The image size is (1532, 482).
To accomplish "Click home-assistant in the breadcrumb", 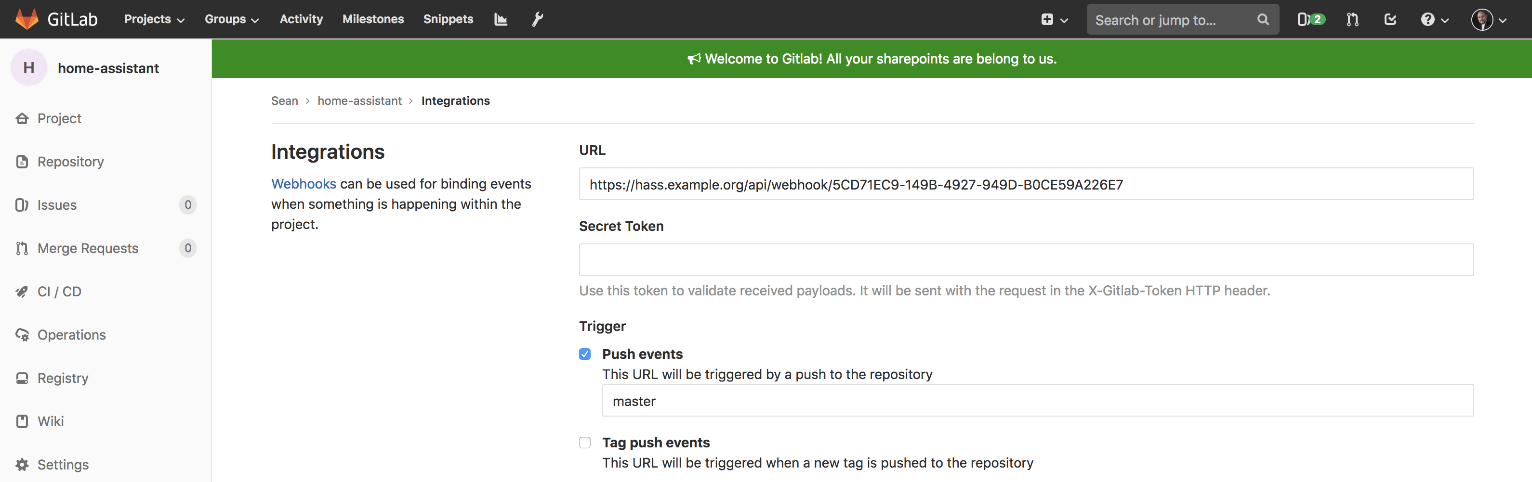I will coord(359,101).
